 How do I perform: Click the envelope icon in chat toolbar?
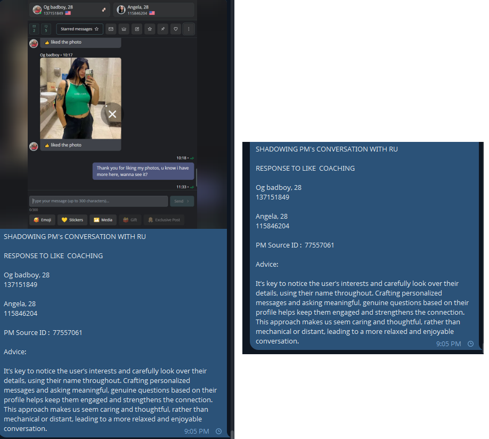pos(111,29)
